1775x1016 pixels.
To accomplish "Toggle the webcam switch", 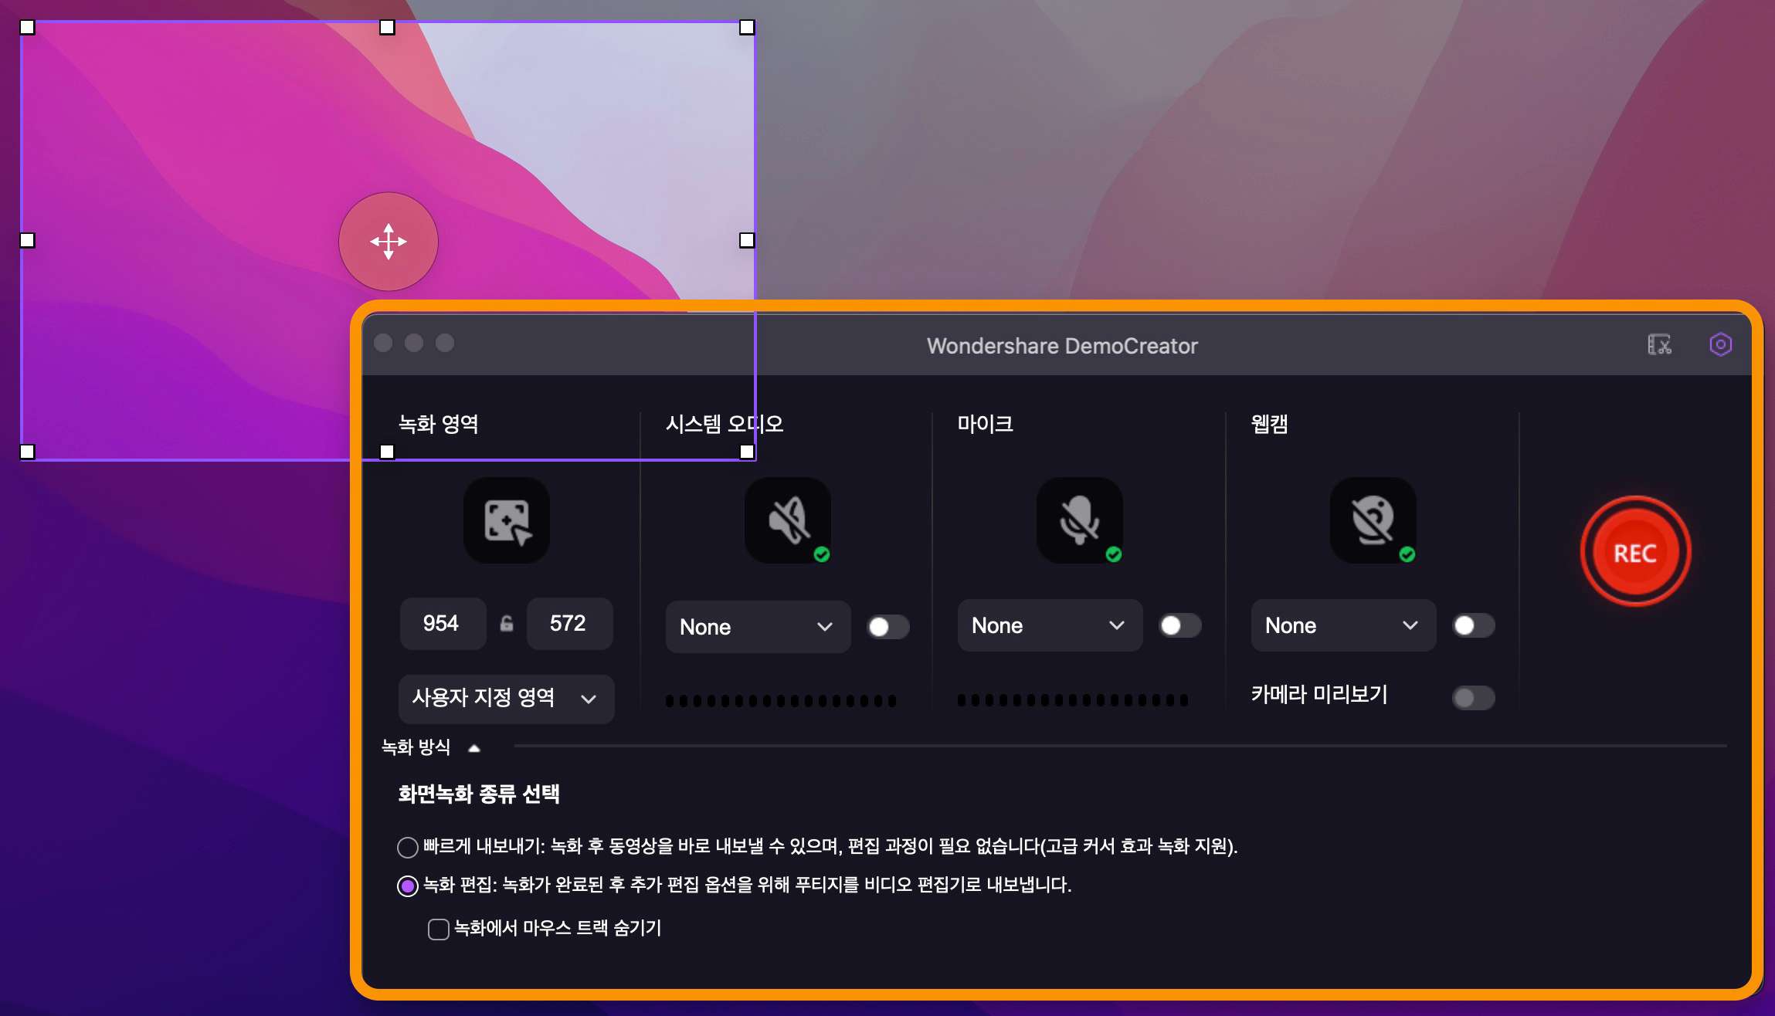I will [1474, 625].
